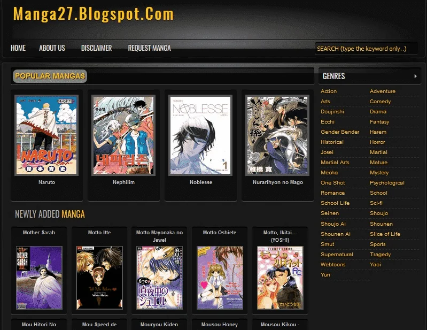Image resolution: width=427 pixels, height=330 pixels.
Task: Open the Naruto cover thumbnail
Action: [46, 135]
